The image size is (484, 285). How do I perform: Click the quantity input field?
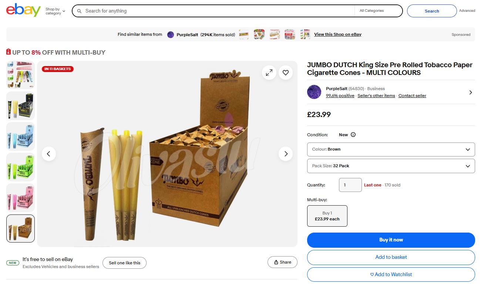pos(350,185)
